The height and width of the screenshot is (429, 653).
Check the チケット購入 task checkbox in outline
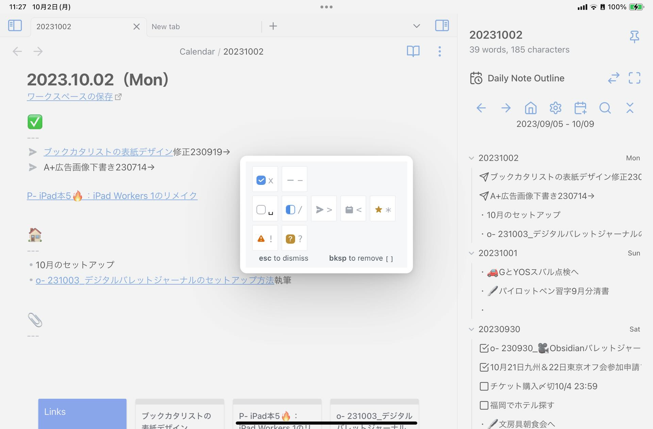484,386
